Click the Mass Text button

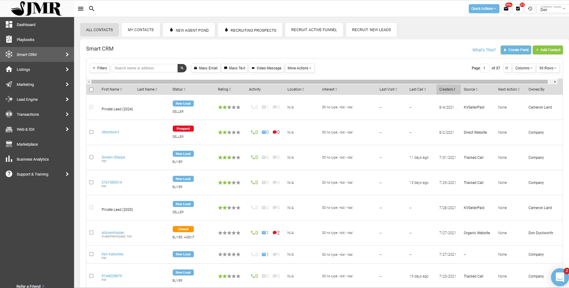coord(235,68)
